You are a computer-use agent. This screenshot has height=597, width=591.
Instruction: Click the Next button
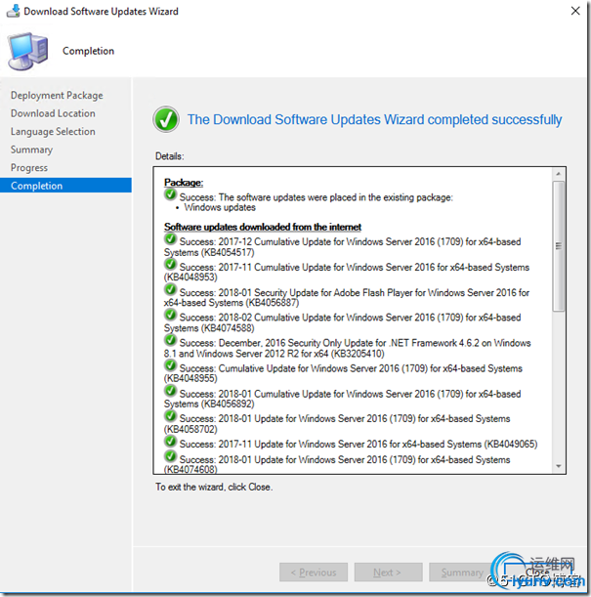pos(388,573)
